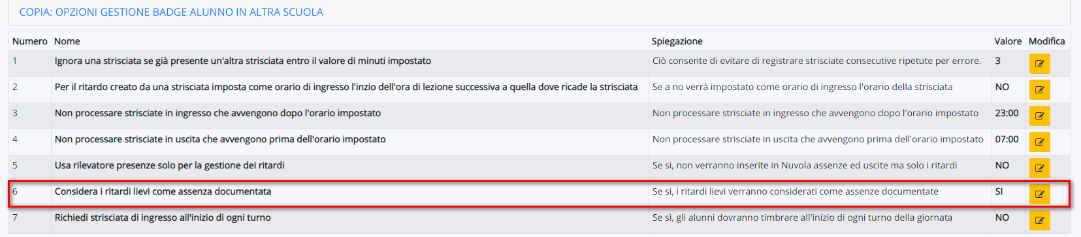
Task: Click the 'Numero' column header
Action: tap(30, 41)
